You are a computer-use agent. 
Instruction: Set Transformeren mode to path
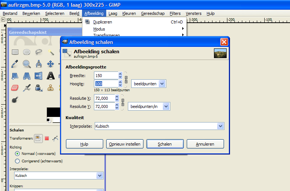pyautogui.click(x=55, y=139)
